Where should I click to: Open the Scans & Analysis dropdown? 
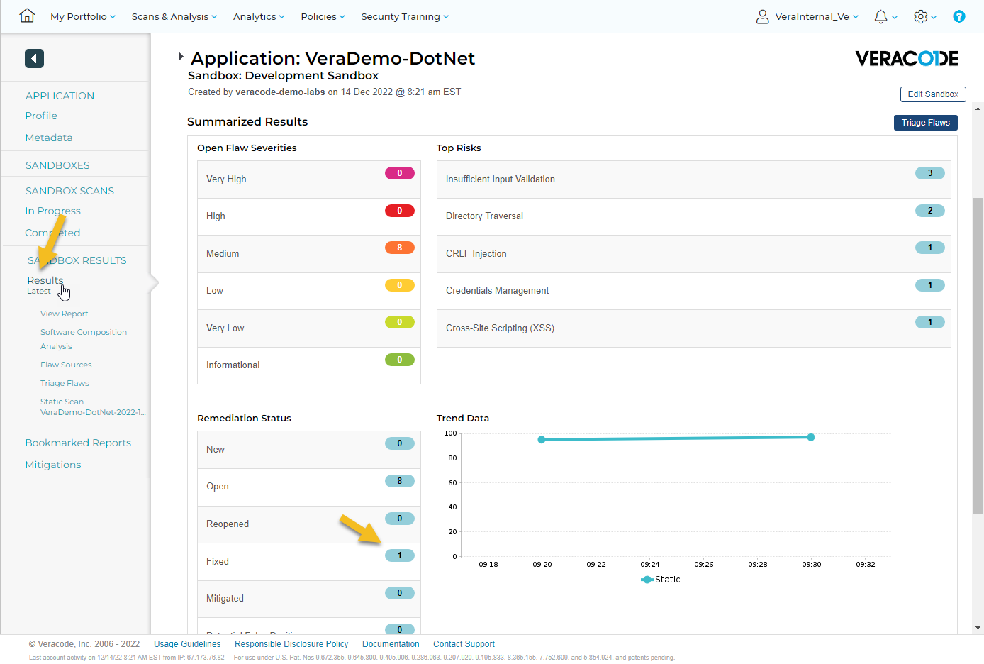[174, 16]
